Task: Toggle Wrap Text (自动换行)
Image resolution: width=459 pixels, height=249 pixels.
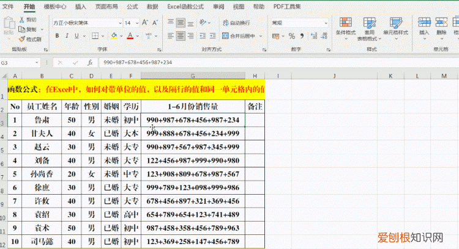Action: pos(236,23)
